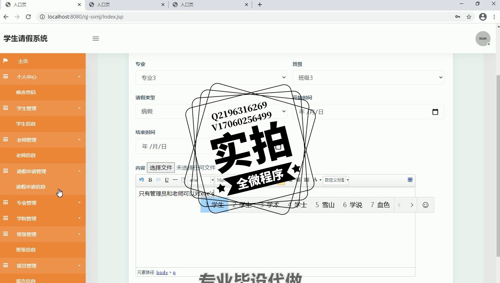Collapse the 学生管理 sidebar section
The width and height of the screenshot is (500, 283).
tap(43, 108)
